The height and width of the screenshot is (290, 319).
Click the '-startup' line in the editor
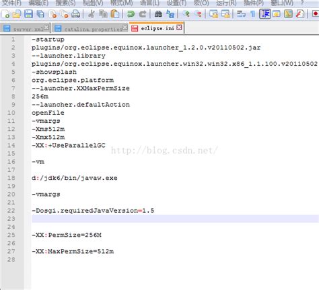[x=48, y=40]
